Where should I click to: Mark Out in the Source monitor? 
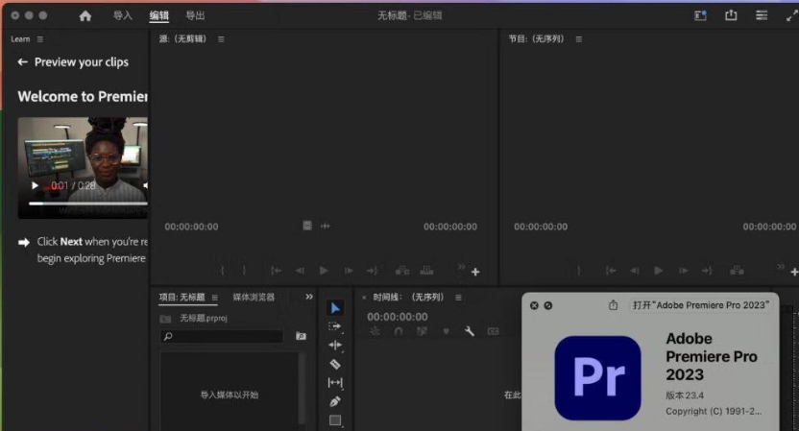tap(244, 271)
